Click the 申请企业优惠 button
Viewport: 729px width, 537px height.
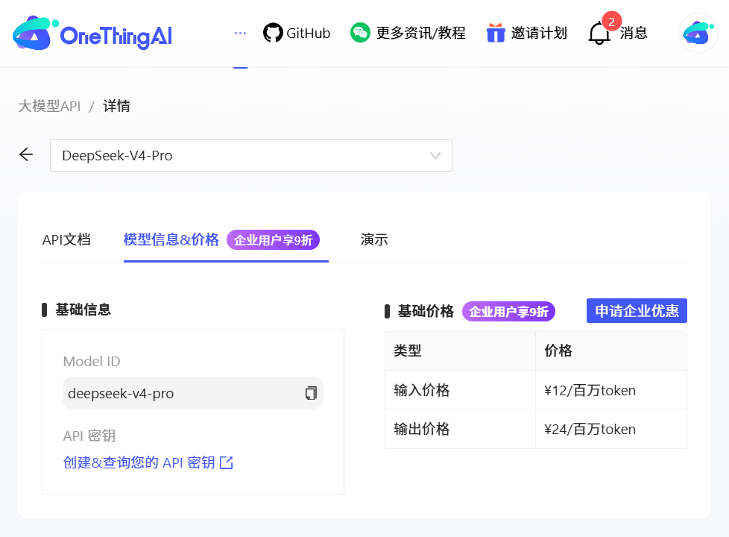[637, 310]
